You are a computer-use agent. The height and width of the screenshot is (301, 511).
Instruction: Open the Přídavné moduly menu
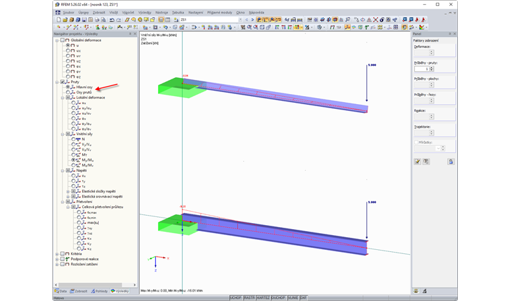click(x=220, y=12)
